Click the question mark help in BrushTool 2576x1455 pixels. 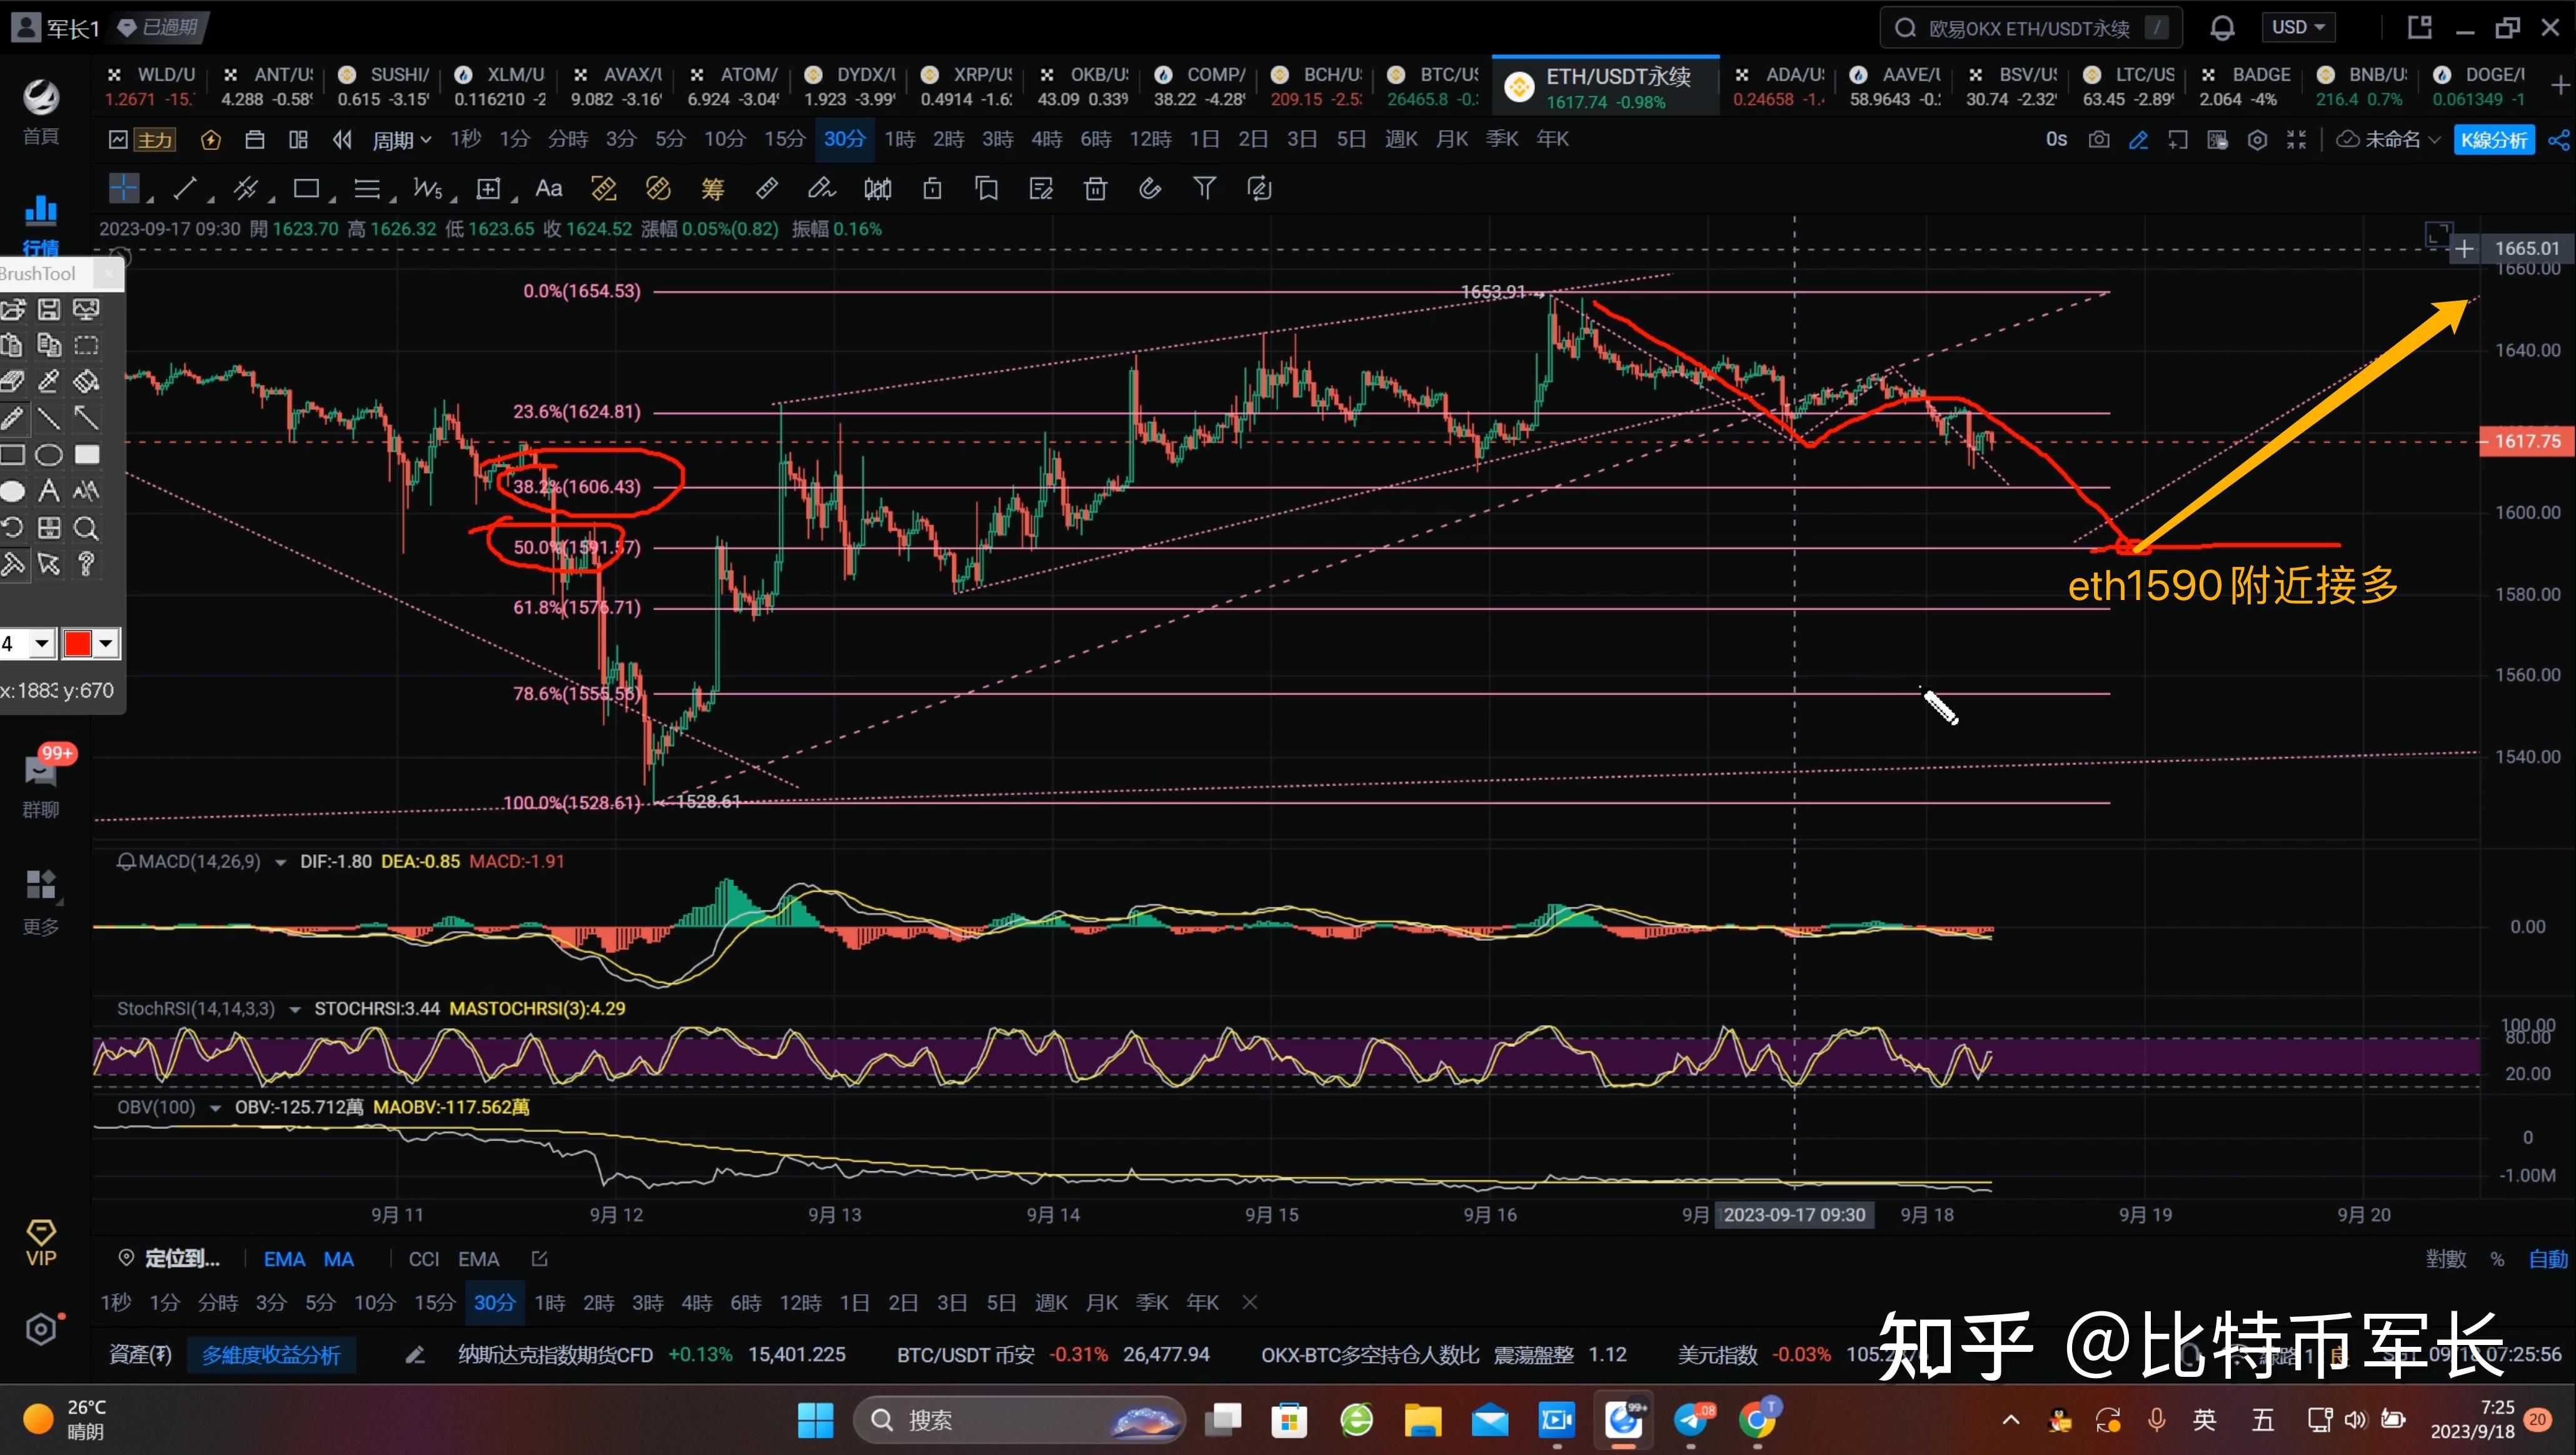[x=86, y=564]
